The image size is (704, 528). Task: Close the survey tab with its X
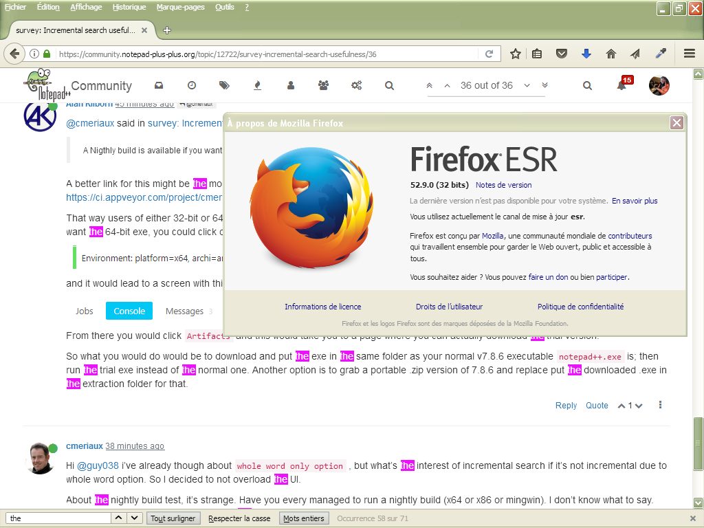[x=144, y=30]
